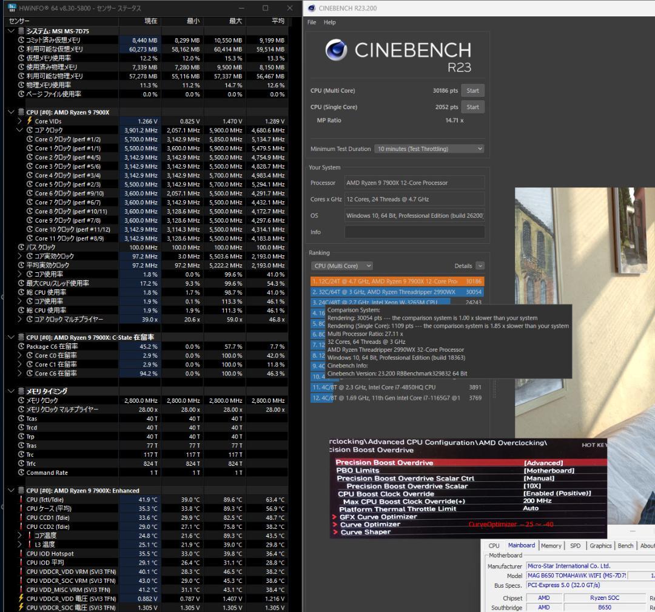Switch to the Bench tab in CPU-Z
655x612 pixels.
tap(625, 545)
